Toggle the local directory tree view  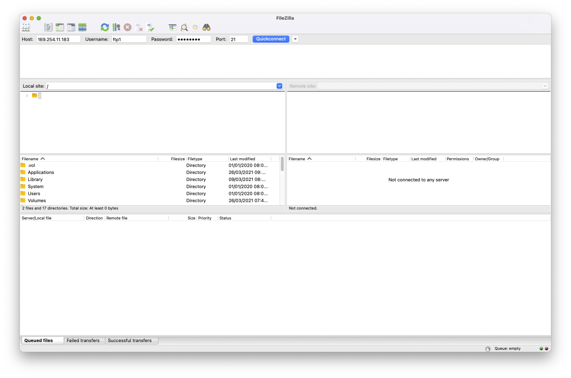coord(60,27)
